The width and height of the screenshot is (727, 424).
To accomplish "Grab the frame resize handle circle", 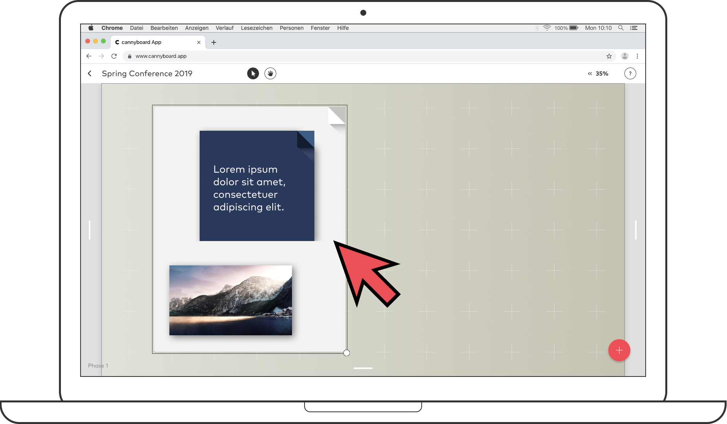I will point(347,353).
